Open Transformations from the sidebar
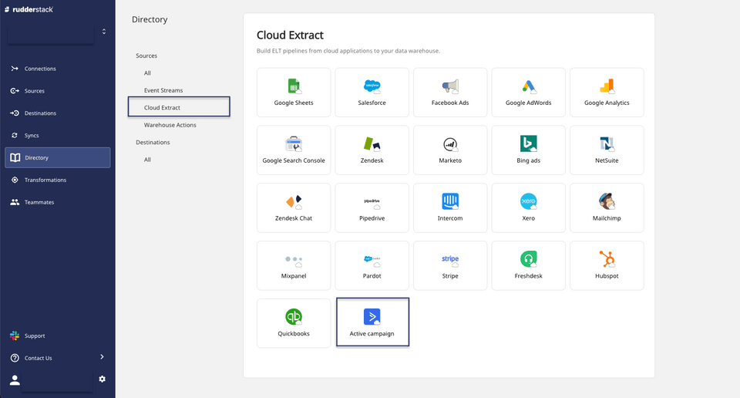 click(45, 180)
